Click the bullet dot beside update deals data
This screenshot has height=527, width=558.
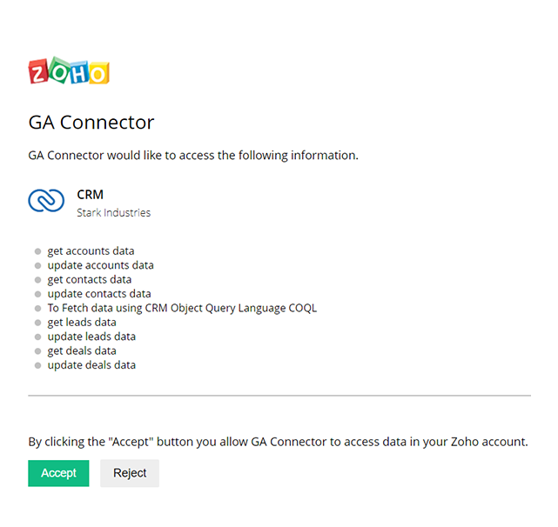point(38,365)
